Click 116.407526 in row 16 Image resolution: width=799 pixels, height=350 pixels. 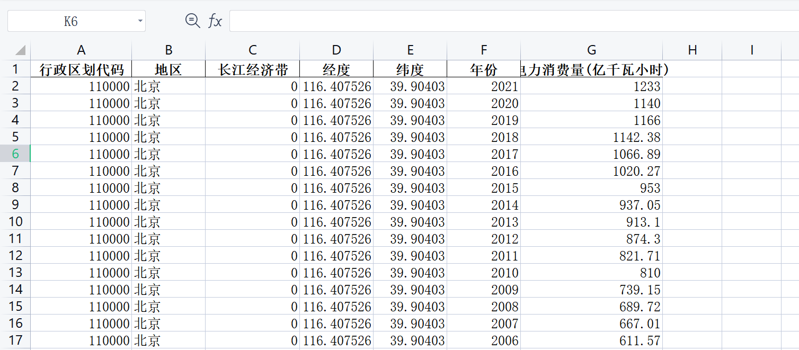coord(336,324)
